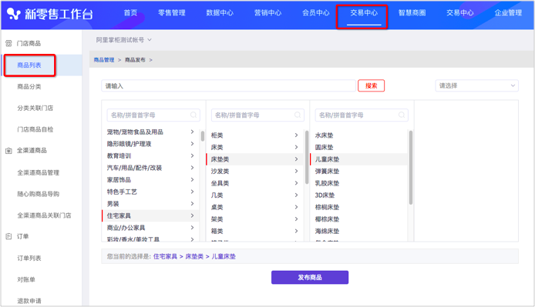
Task: Expand the 阿里掌柜测试帐号 account dropdown
Action: pos(123,40)
